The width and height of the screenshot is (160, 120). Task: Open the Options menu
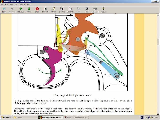(22, 4)
